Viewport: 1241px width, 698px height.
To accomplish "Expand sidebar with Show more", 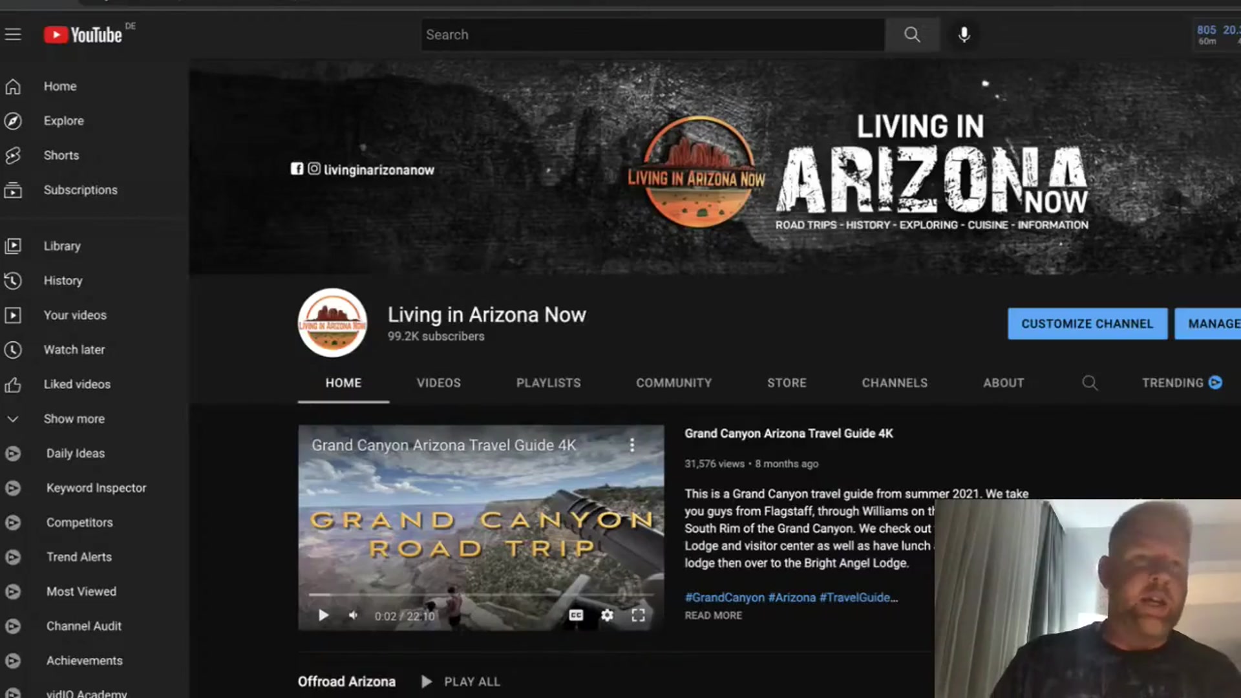I will (74, 419).
